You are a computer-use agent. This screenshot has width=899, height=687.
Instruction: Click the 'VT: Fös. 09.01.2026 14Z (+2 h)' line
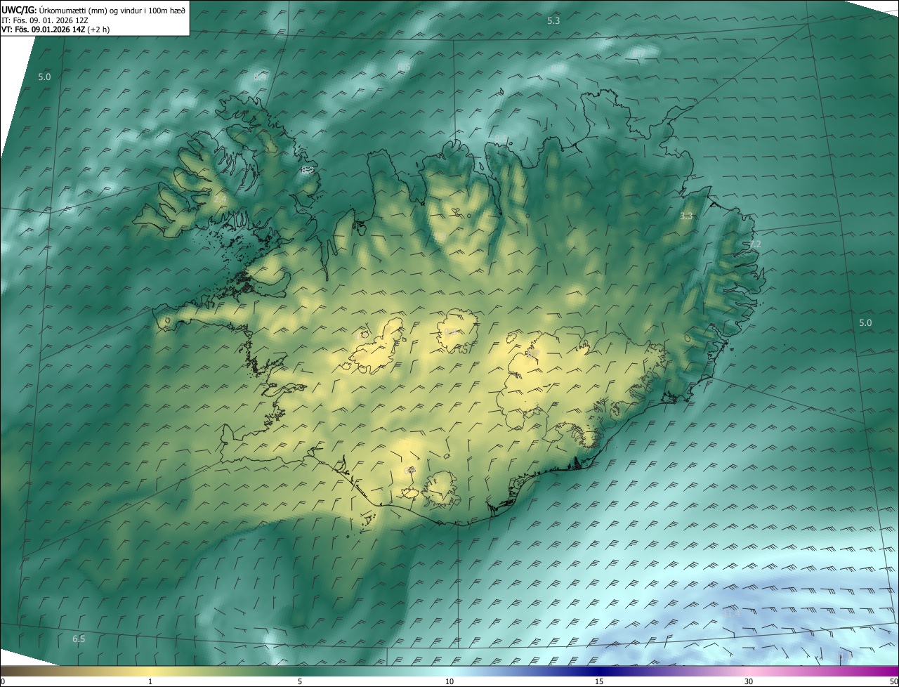[x=55, y=30]
